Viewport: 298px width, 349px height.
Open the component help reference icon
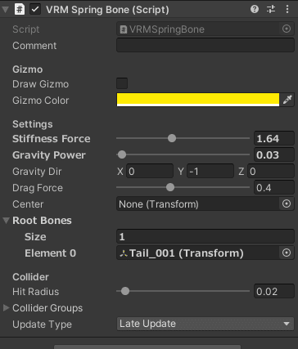pos(255,10)
